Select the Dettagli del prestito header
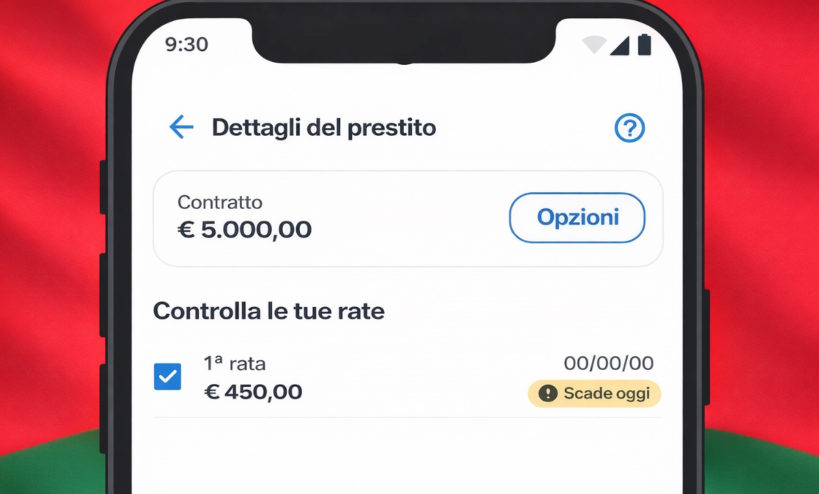The image size is (819, 494). coord(324,127)
